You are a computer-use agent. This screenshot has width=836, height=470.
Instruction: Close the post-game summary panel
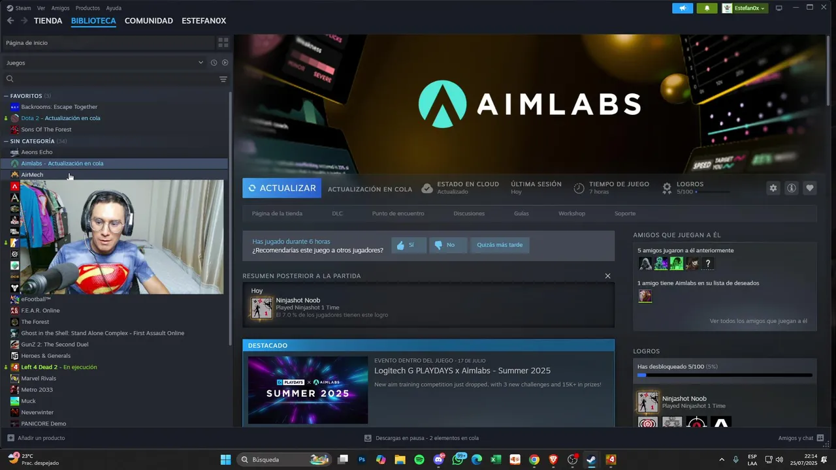pyautogui.click(x=607, y=275)
